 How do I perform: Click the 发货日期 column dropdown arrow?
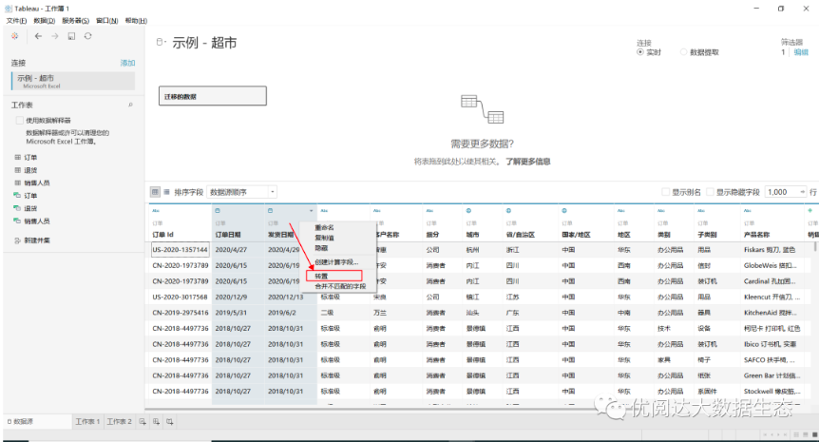311,210
